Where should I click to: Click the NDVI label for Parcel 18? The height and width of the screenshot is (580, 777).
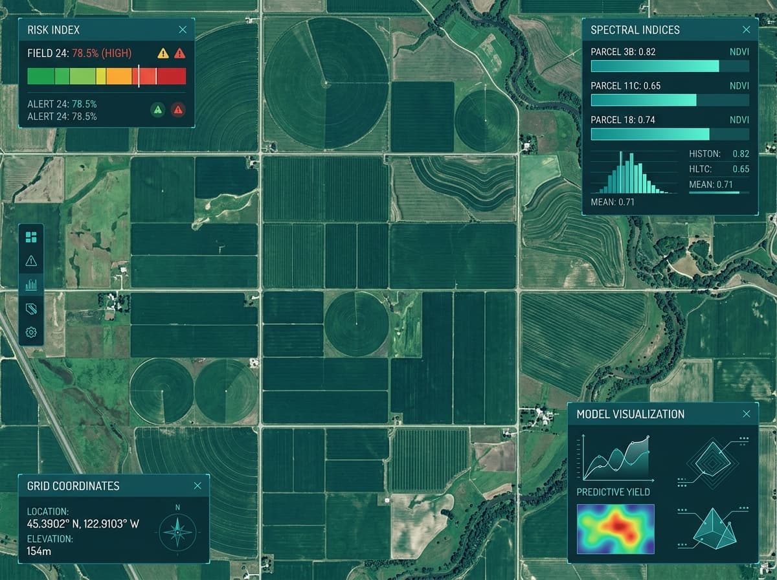739,120
